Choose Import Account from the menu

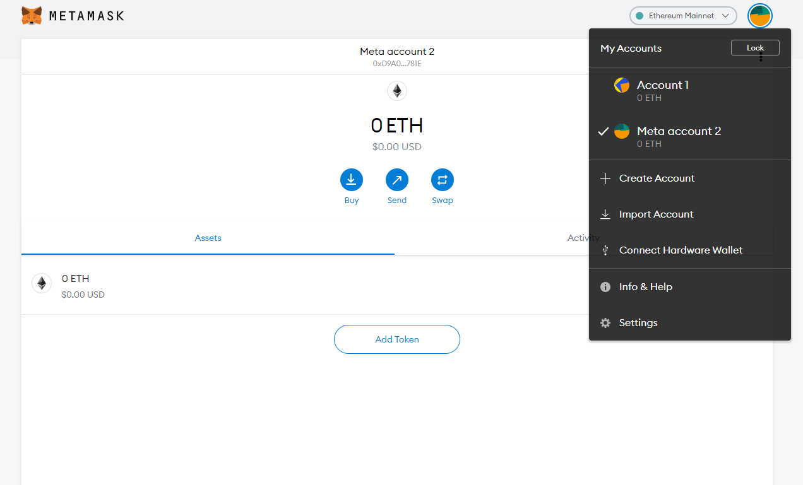click(690, 214)
